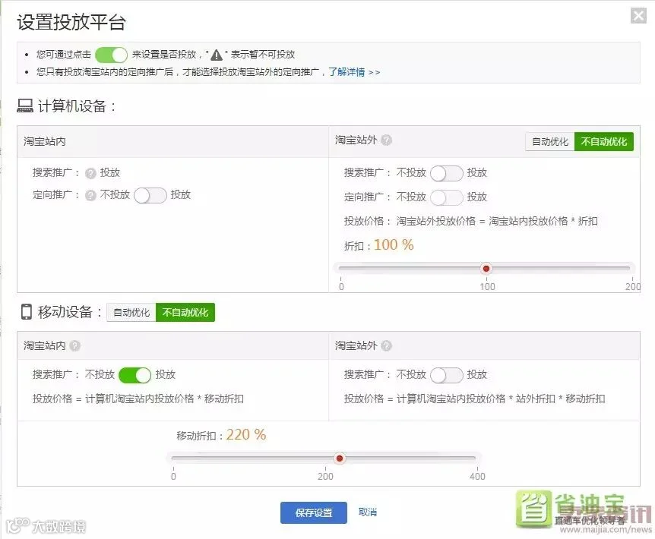Click the 淘宝站外投放价格 formula text
Image resolution: width=655 pixels, height=539 pixels.
[497, 221]
